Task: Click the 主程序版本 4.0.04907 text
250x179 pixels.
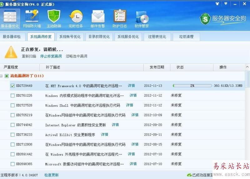Action: click(x=19, y=175)
